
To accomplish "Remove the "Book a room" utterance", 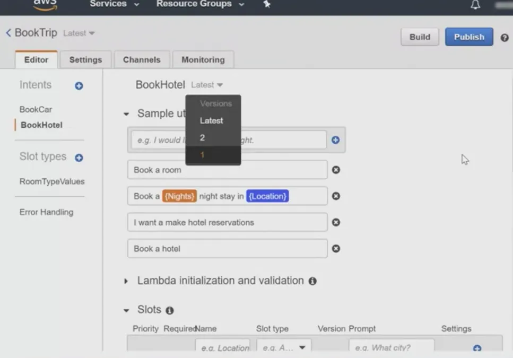I will pos(336,169).
